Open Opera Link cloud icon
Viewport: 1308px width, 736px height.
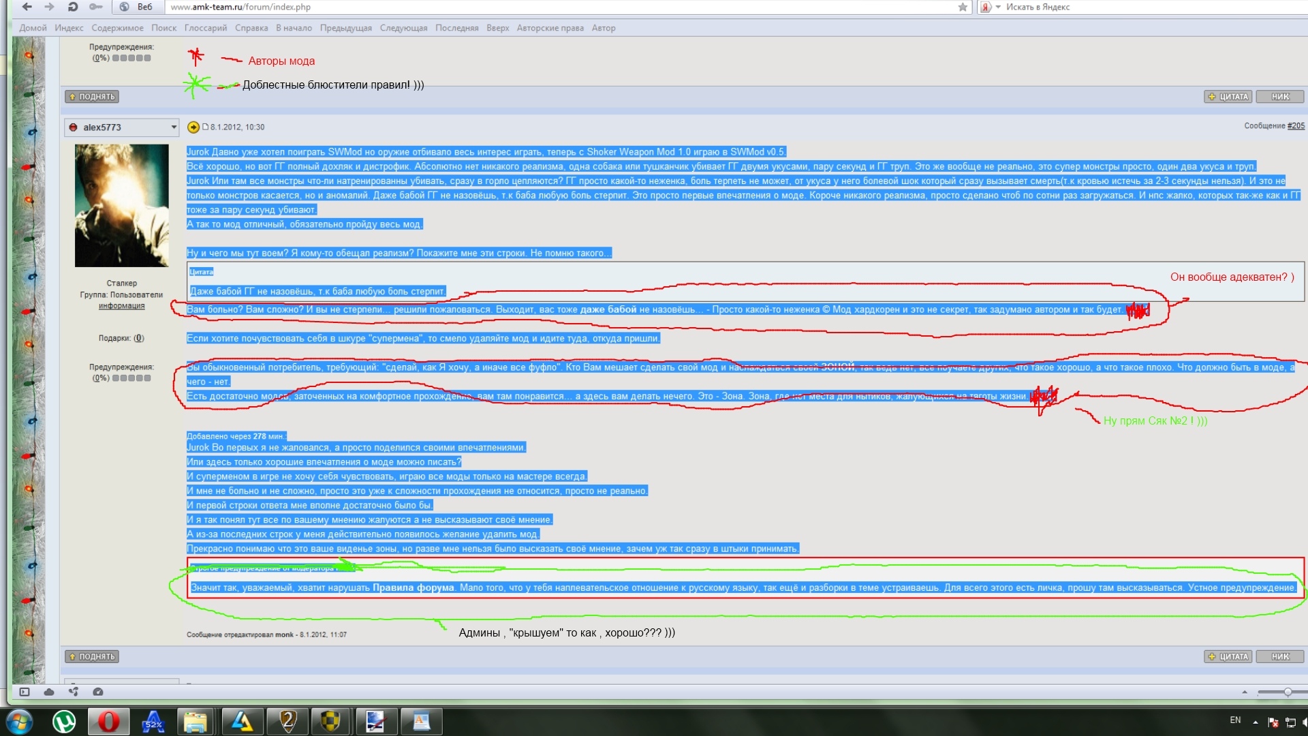(x=49, y=692)
